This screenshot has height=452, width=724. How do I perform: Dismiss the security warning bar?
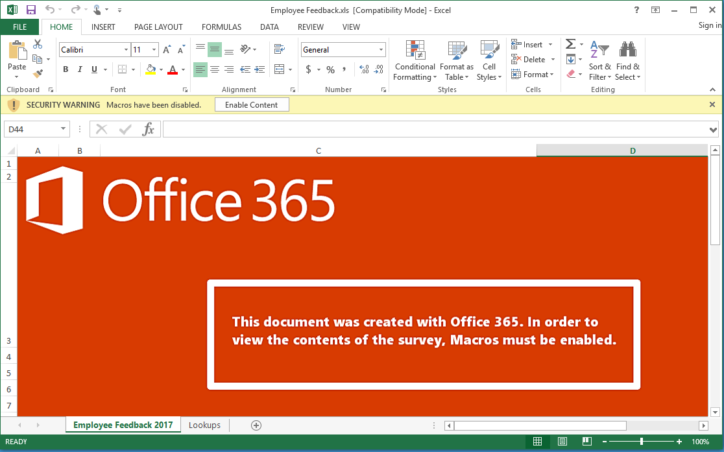[712, 105]
